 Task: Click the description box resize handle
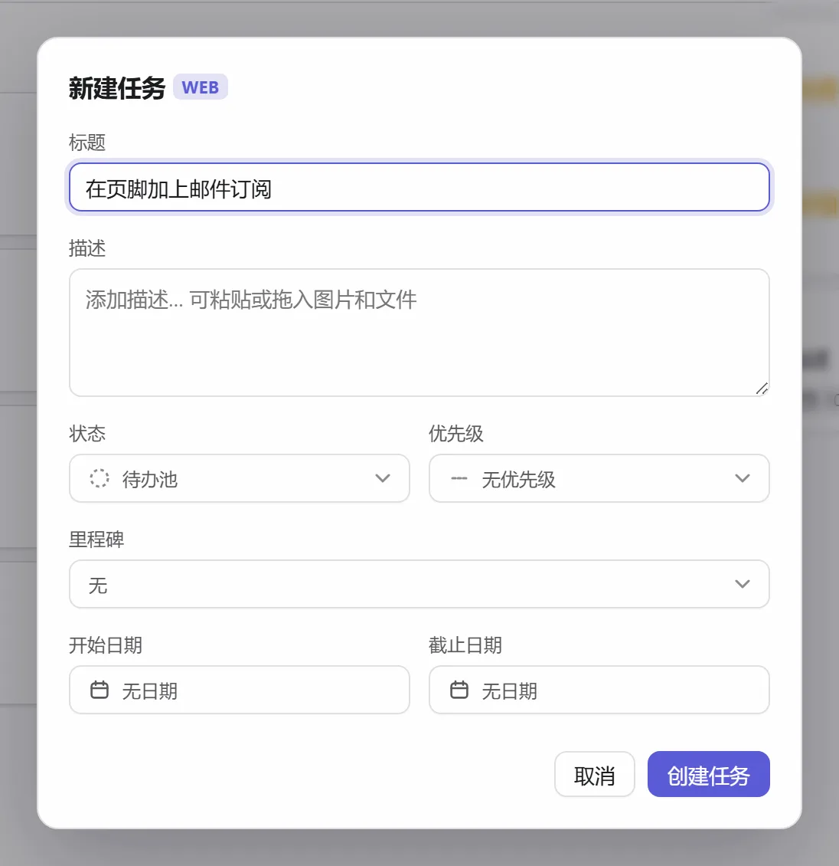[762, 389]
